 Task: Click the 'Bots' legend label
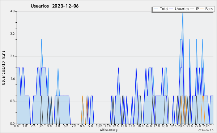(209, 9)
